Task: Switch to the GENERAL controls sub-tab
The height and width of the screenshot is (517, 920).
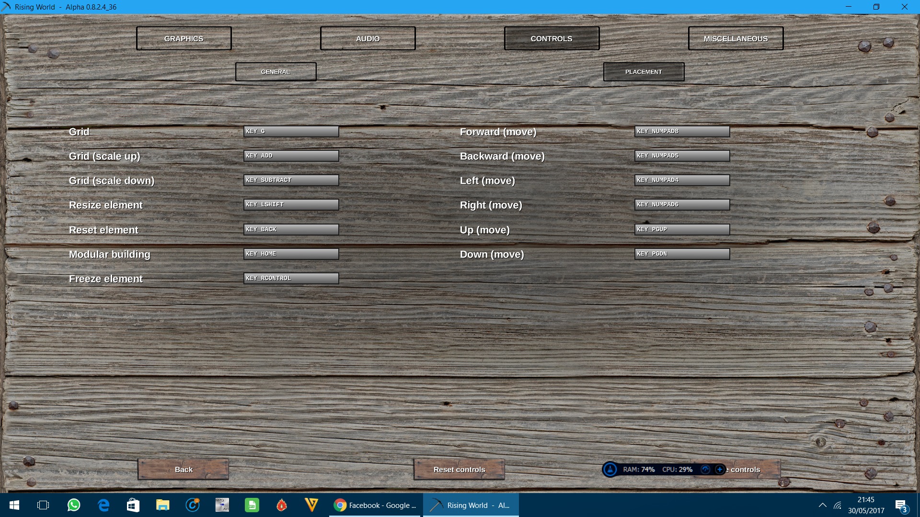Action: pos(276,72)
